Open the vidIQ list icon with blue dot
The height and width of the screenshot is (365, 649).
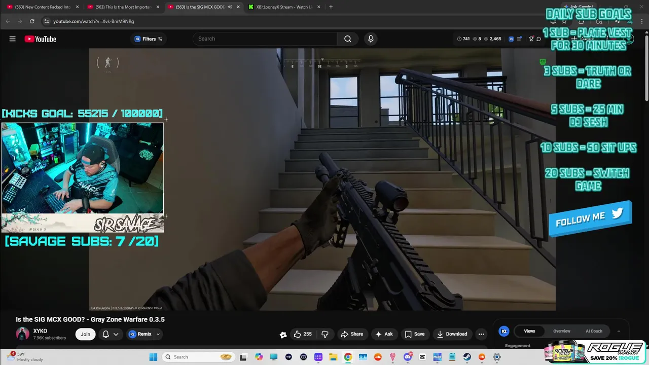tap(520, 39)
